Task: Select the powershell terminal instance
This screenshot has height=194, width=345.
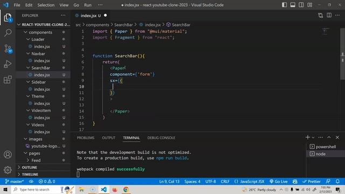Action: click(326, 147)
